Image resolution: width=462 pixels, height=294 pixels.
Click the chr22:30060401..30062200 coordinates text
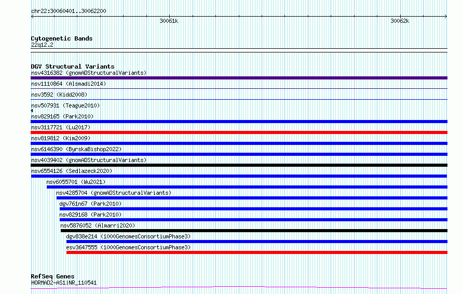69,11
